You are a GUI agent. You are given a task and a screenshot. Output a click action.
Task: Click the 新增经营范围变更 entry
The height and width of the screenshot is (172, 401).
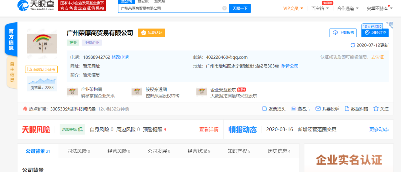point(317,129)
